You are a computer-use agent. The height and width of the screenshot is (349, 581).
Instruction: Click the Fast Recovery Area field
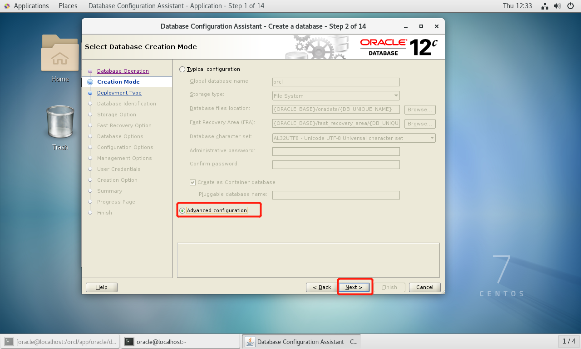336,124
